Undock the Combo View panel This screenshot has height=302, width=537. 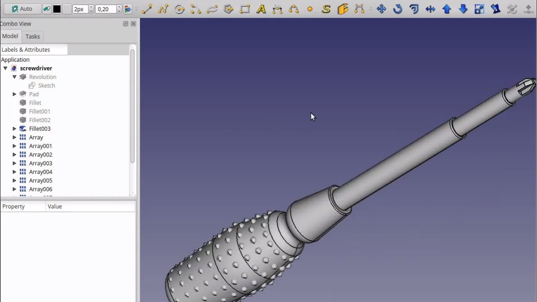point(125,24)
